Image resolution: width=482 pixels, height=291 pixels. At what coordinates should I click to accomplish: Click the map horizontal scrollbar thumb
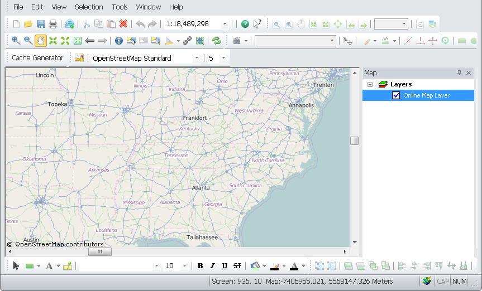100,252
